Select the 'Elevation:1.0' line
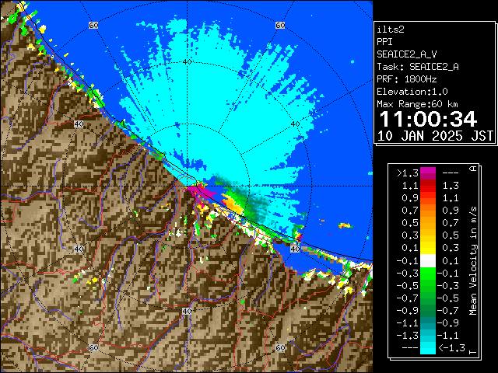This screenshot has height=373, width=498. 412,92
